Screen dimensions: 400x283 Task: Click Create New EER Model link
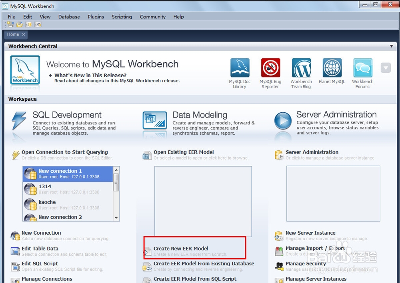(181, 249)
